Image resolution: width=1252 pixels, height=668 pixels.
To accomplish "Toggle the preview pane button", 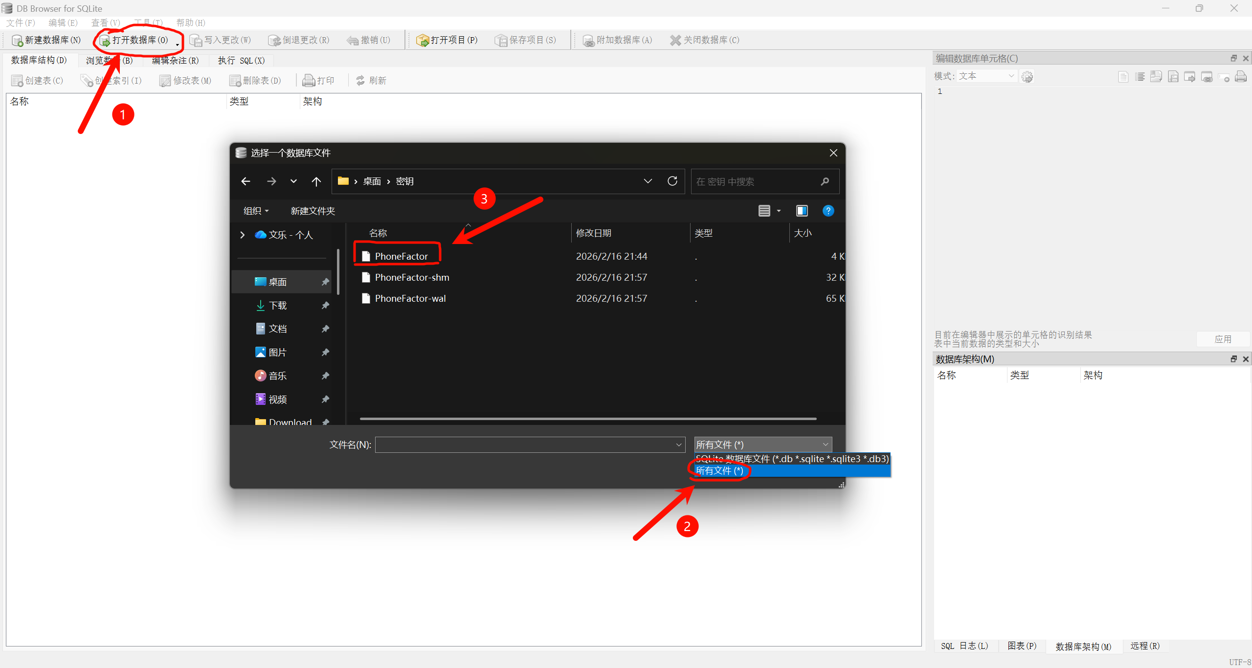I will pos(802,211).
